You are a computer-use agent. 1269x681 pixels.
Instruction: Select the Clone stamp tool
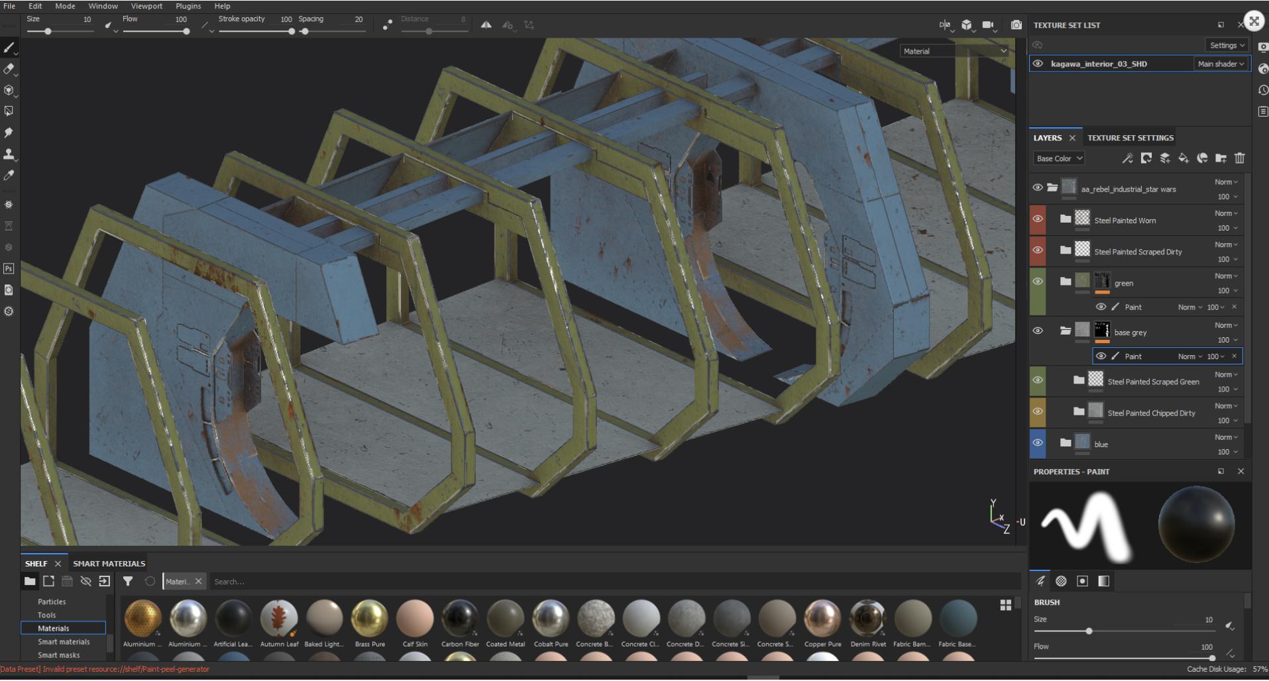click(9, 154)
